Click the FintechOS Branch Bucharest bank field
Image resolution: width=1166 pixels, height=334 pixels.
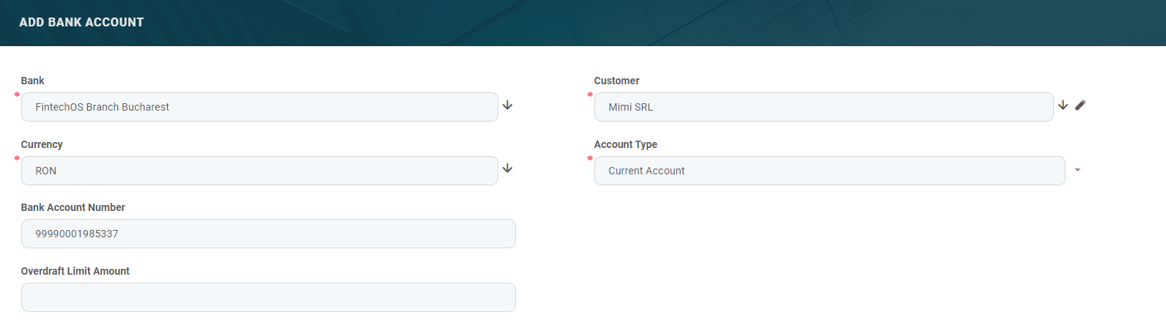pyautogui.click(x=259, y=107)
